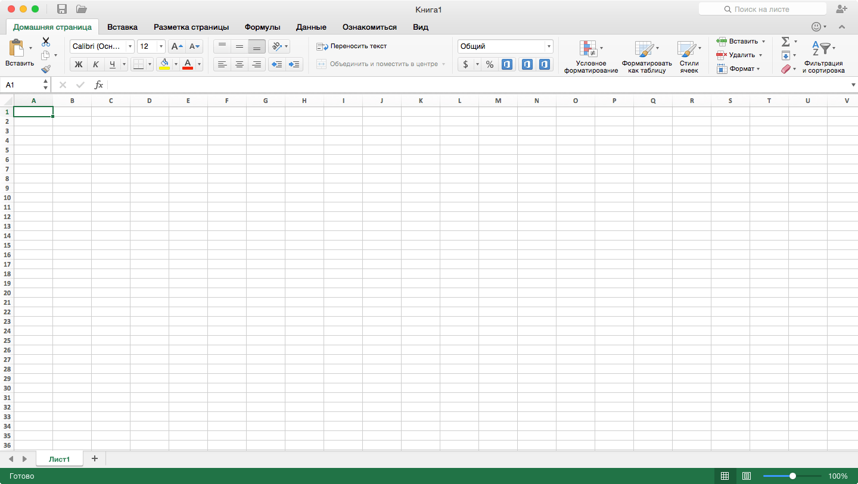Image resolution: width=858 pixels, height=484 pixels.
Task: Open the Общий number format dropdown
Action: click(x=505, y=46)
